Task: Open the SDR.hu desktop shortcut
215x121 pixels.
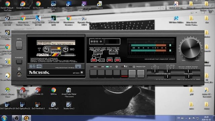Action: 53,91
